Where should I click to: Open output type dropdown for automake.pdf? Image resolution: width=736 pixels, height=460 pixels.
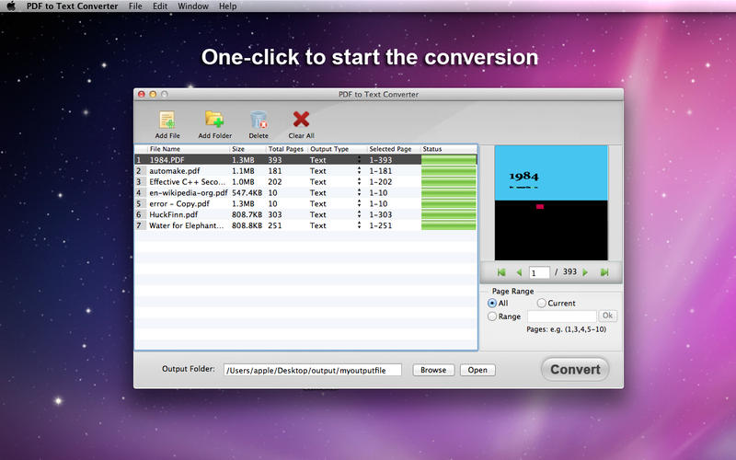point(359,170)
